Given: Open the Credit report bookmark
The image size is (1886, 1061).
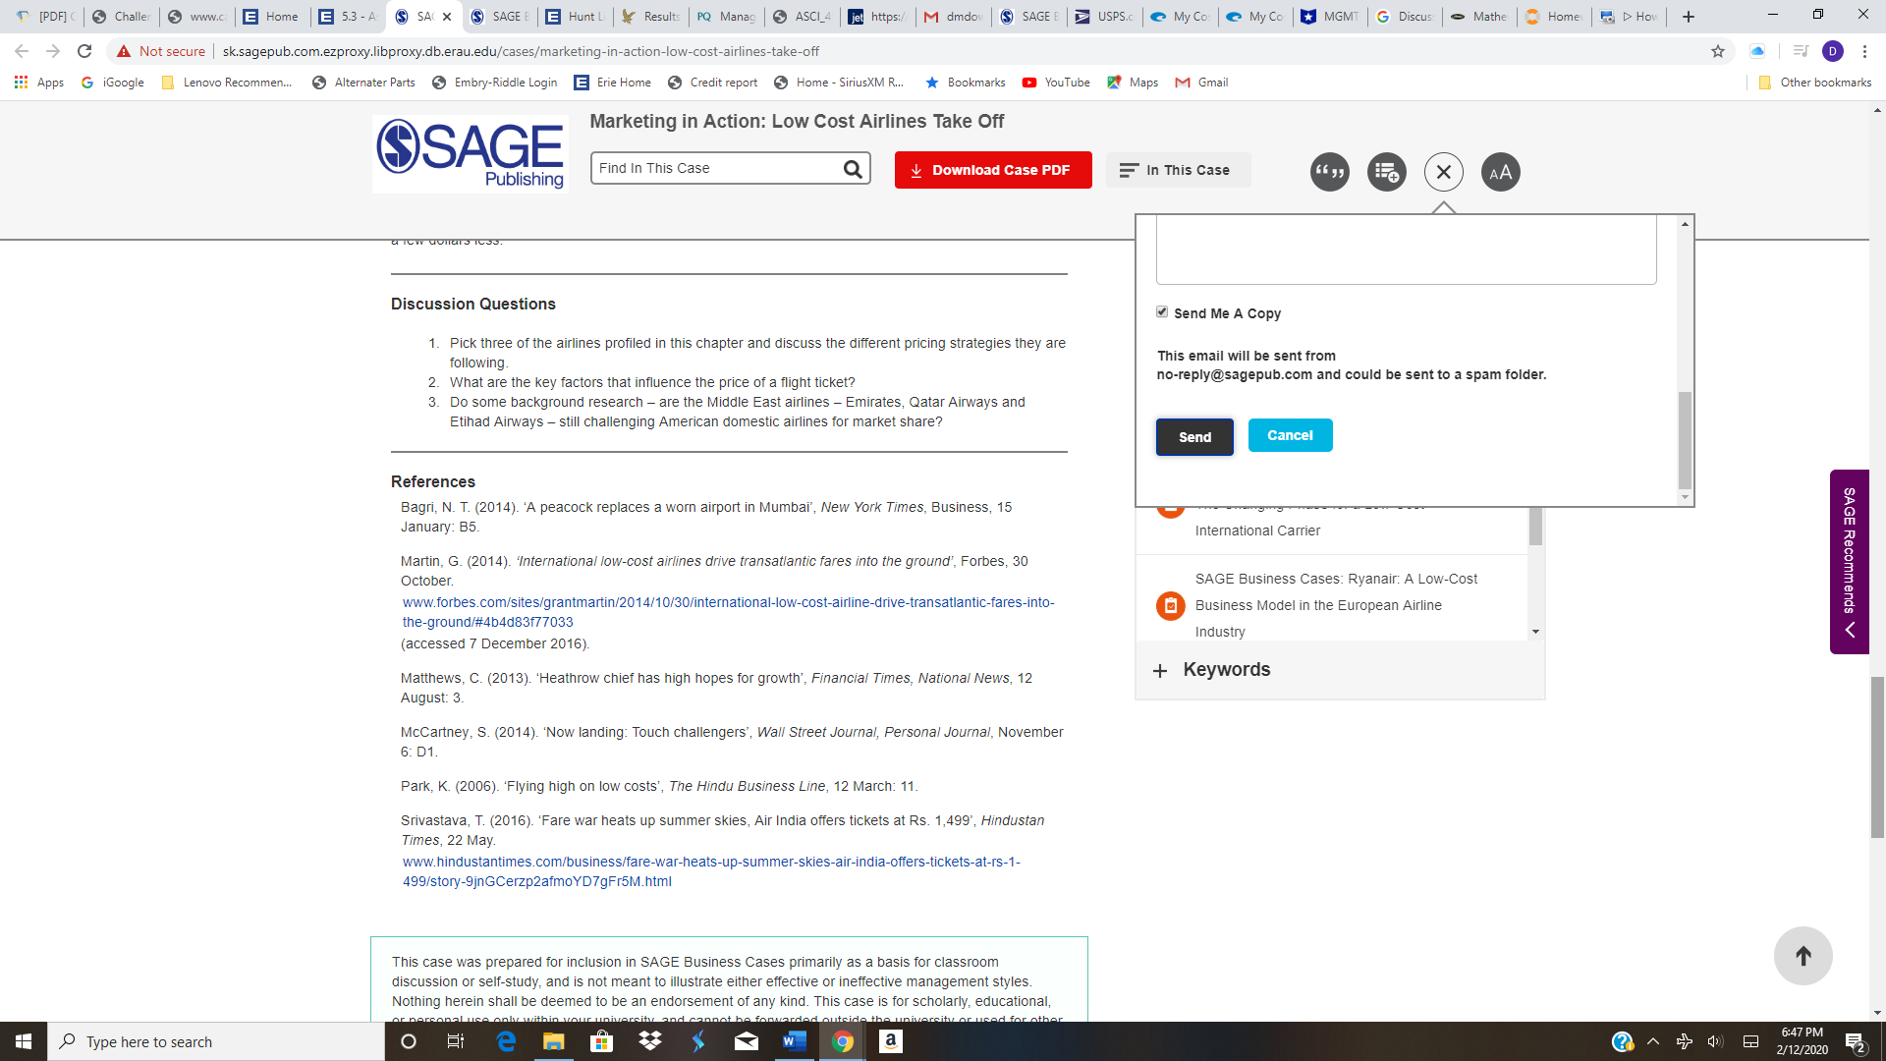Looking at the screenshot, I should coord(712,83).
